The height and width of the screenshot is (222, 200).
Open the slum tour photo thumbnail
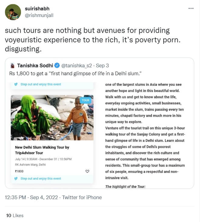(x=52, y=118)
